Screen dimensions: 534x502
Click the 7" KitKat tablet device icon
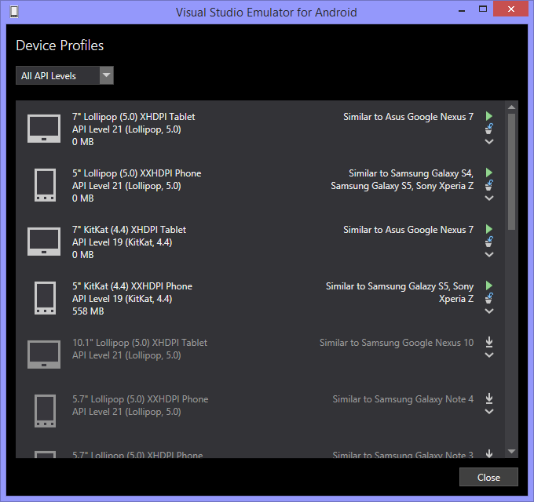44,242
